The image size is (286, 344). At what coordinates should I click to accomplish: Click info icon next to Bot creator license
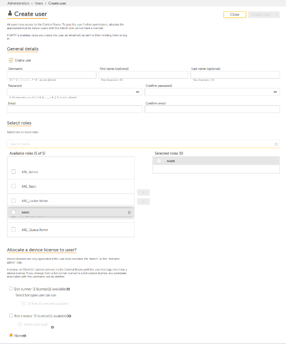[70, 316]
